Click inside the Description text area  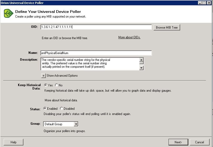point(90,64)
